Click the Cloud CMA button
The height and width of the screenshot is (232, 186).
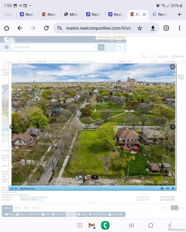pos(116,215)
